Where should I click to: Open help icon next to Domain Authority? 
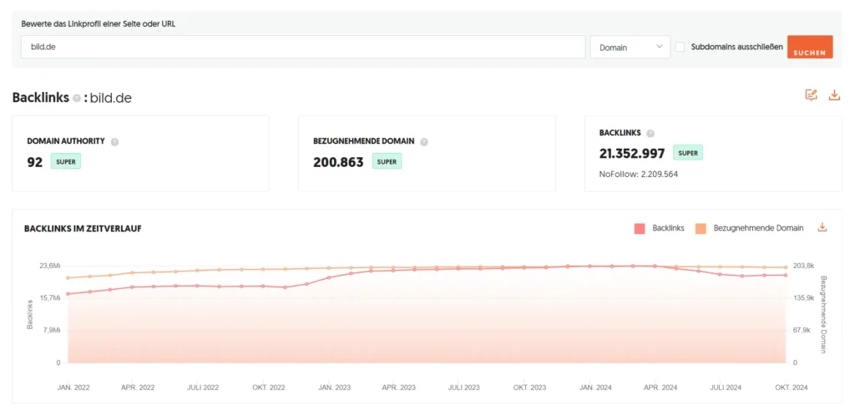coord(114,142)
